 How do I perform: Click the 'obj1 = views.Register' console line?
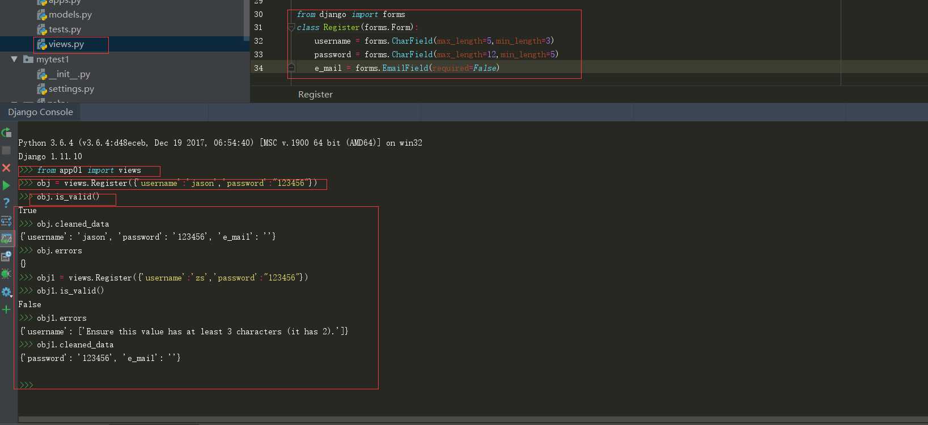[x=172, y=278]
